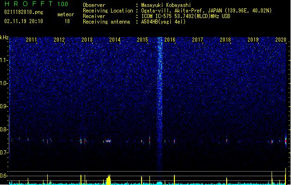
Task: Click the version number 1.00
Action: [62, 4]
